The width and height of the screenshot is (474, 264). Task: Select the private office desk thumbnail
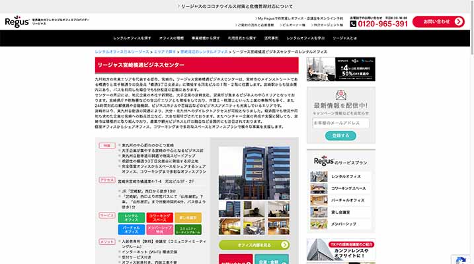(254, 209)
